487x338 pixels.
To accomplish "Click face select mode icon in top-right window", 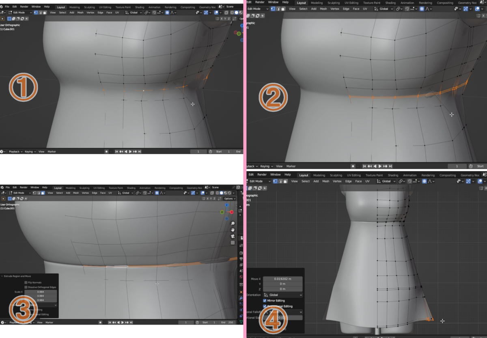I will [x=283, y=9].
